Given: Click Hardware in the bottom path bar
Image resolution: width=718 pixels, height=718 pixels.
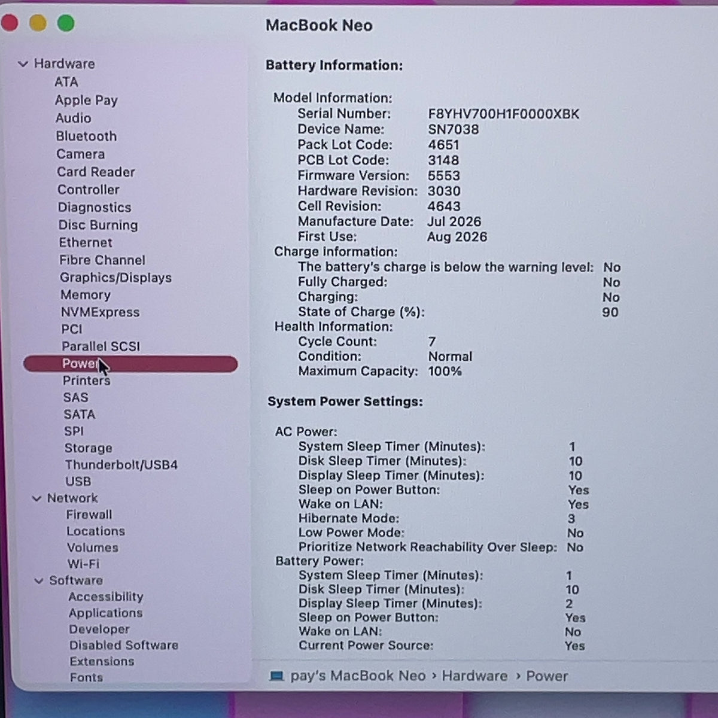Looking at the screenshot, I should 474,676.
